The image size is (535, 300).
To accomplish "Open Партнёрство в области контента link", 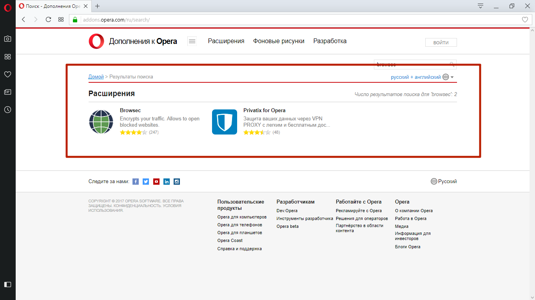I will coord(359,228).
